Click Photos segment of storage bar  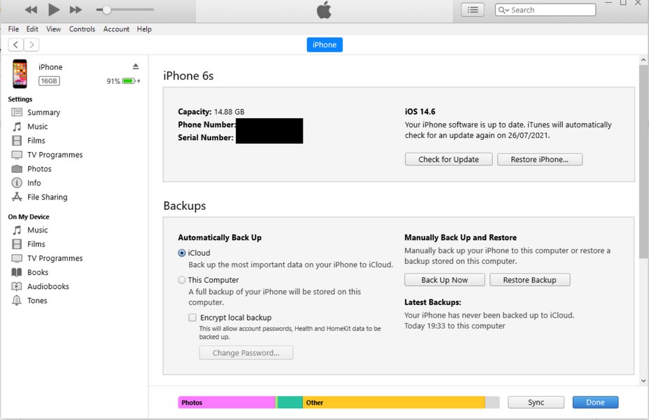click(x=227, y=402)
